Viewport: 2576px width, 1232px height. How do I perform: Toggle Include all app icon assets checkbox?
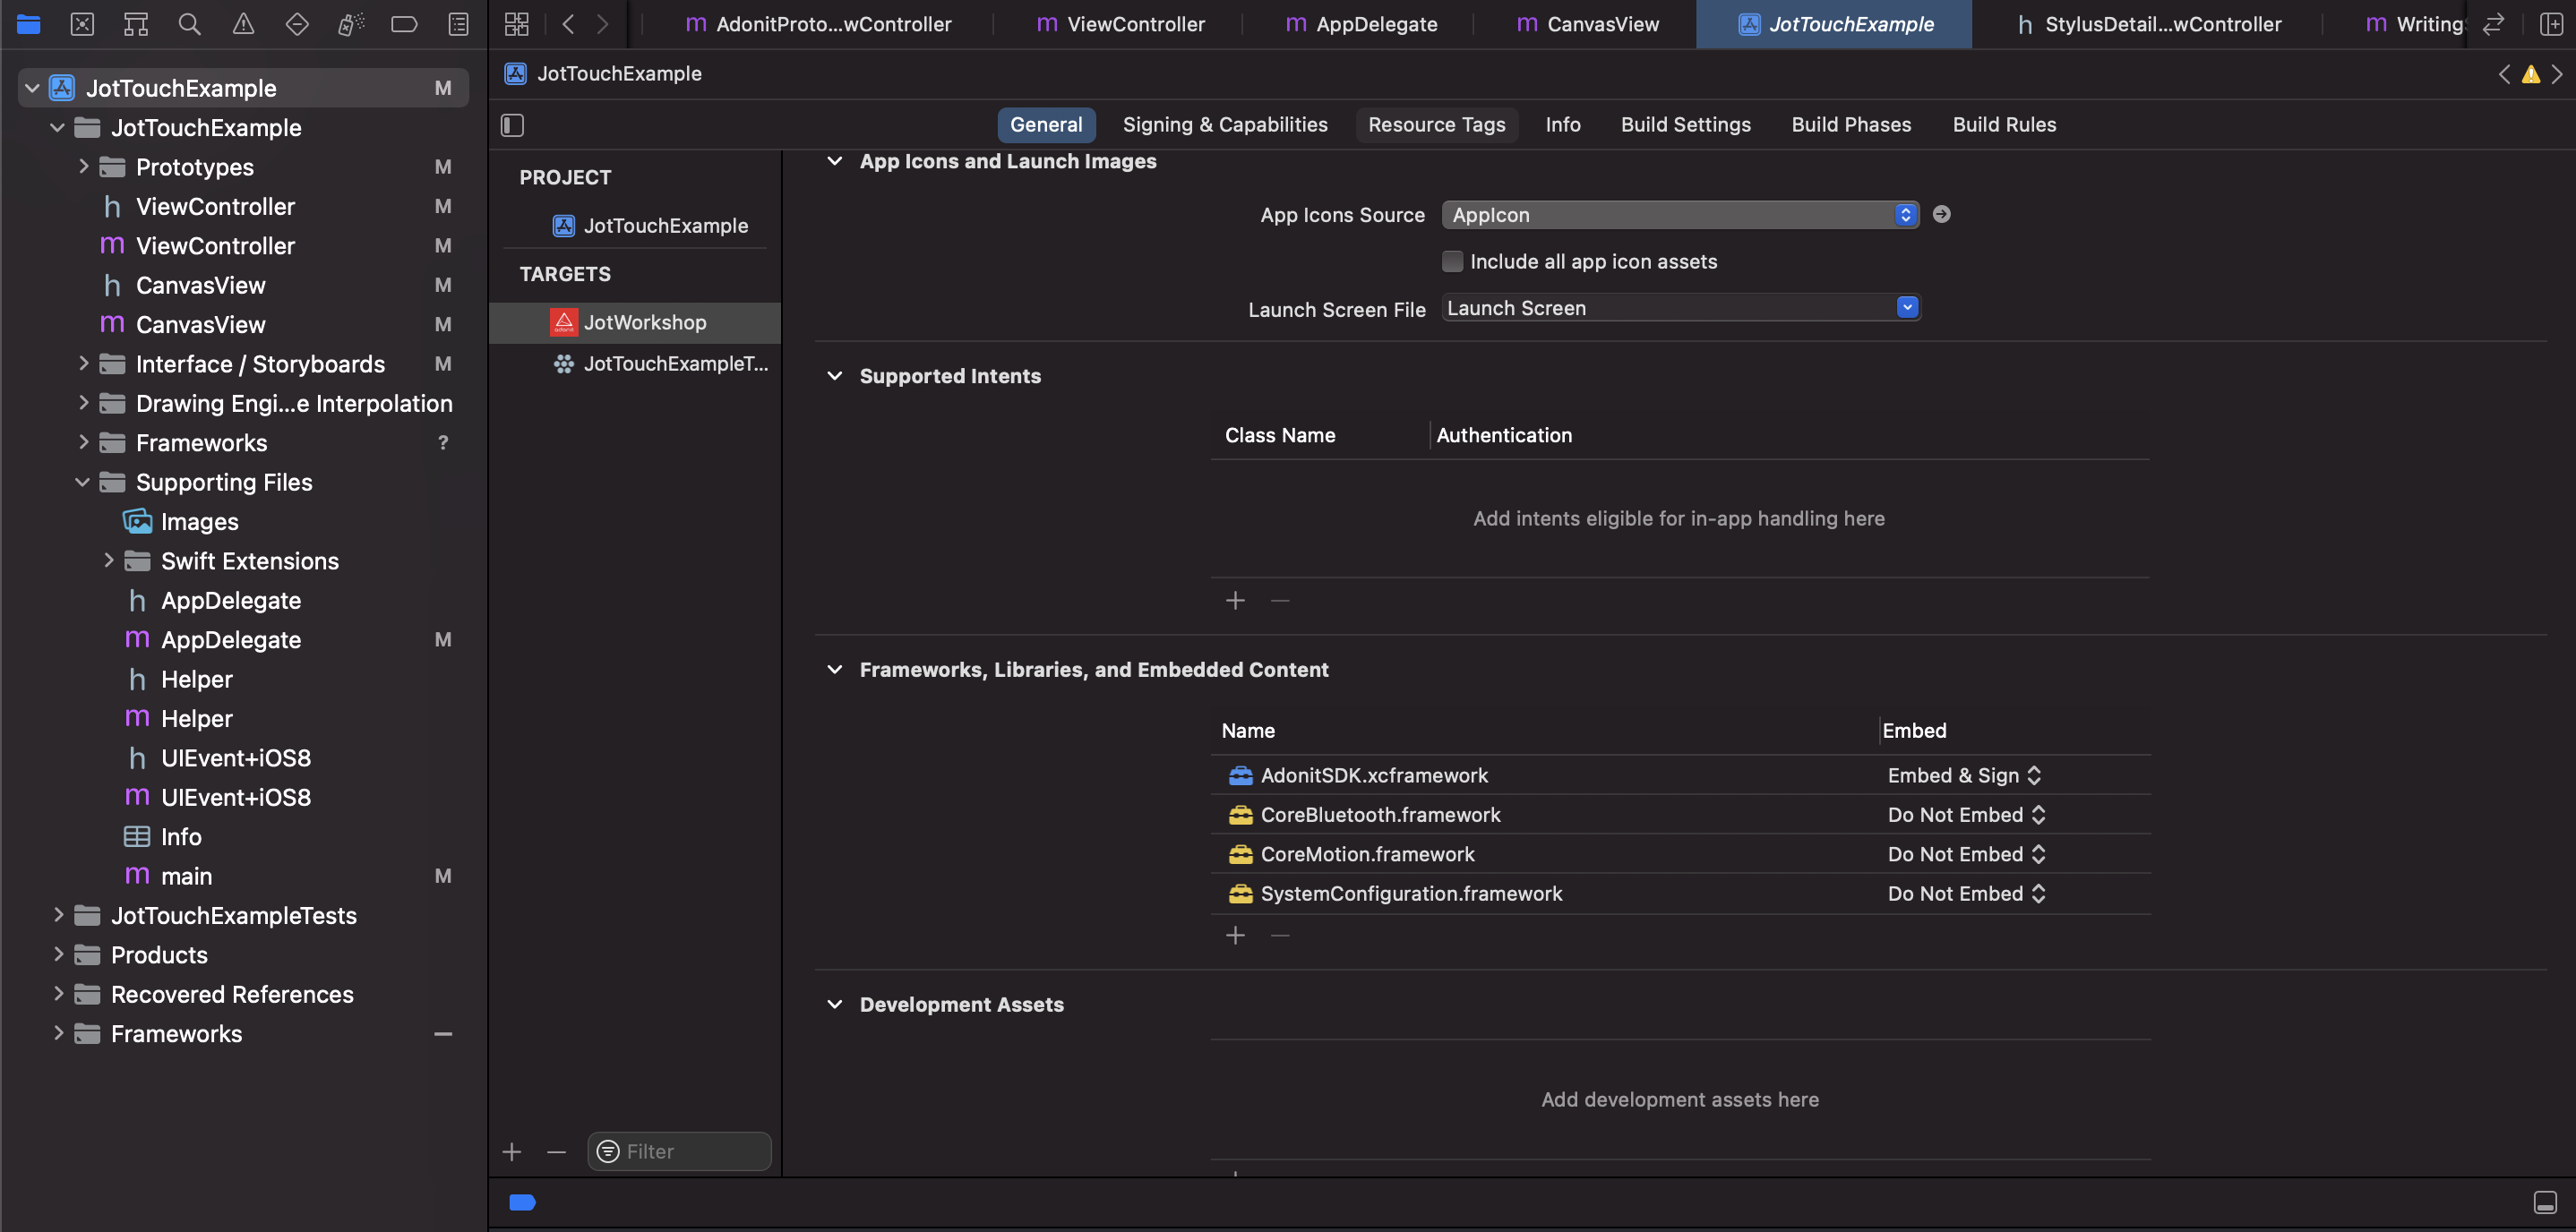click(x=1451, y=261)
